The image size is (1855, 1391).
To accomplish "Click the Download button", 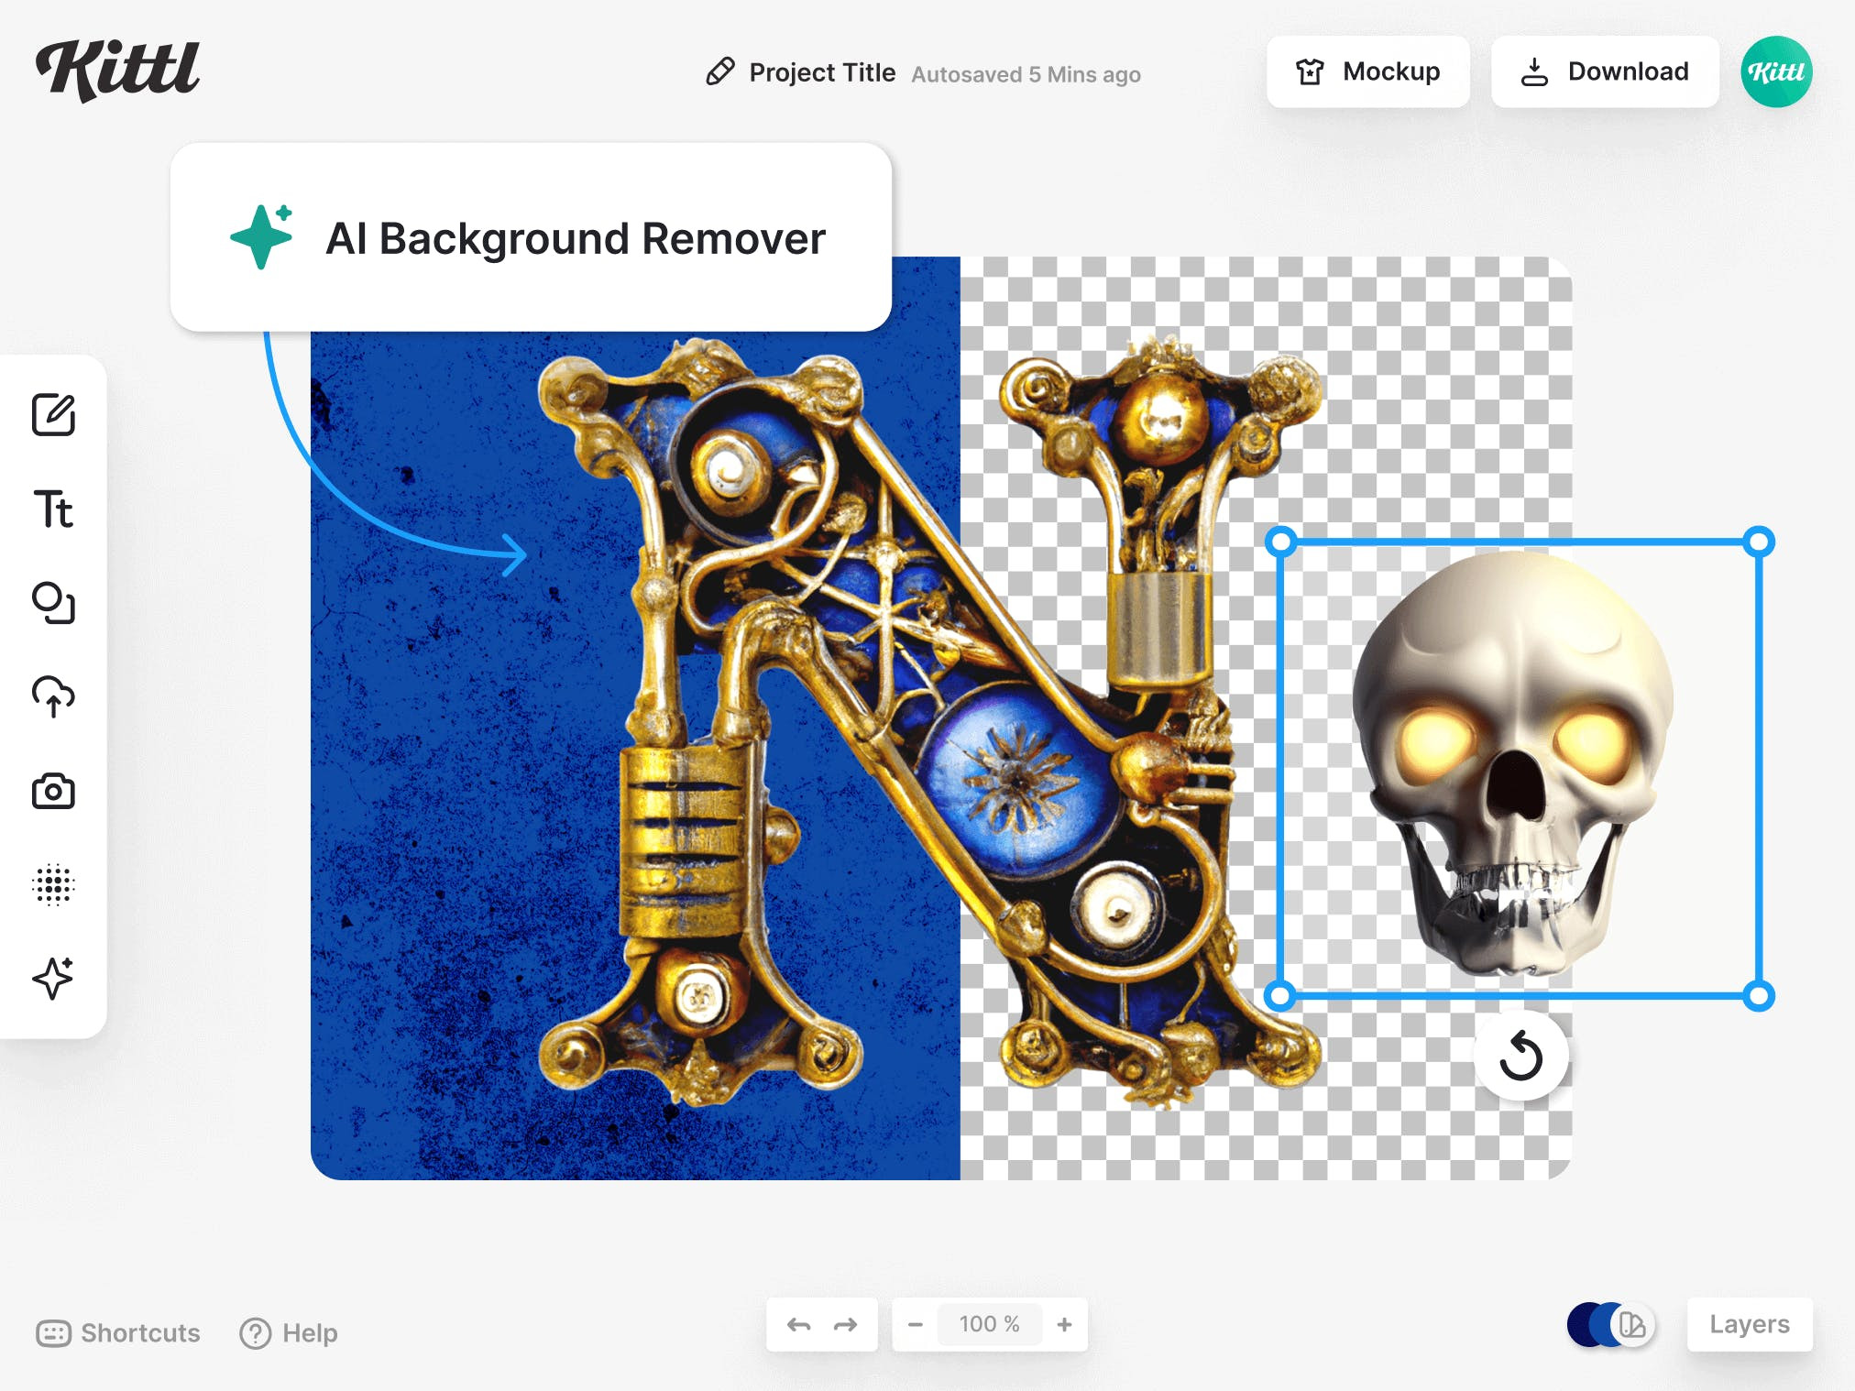I will [1604, 71].
